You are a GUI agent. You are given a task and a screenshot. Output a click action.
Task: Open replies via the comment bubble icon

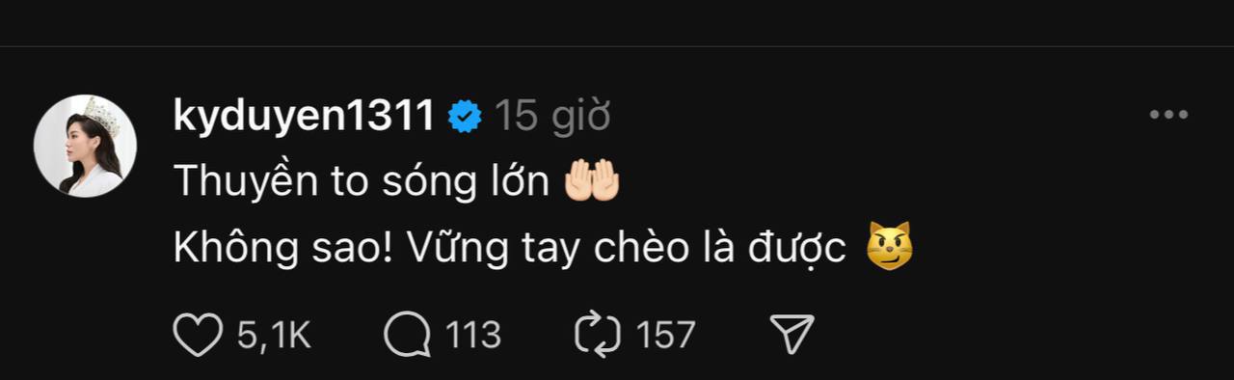[406, 335]
